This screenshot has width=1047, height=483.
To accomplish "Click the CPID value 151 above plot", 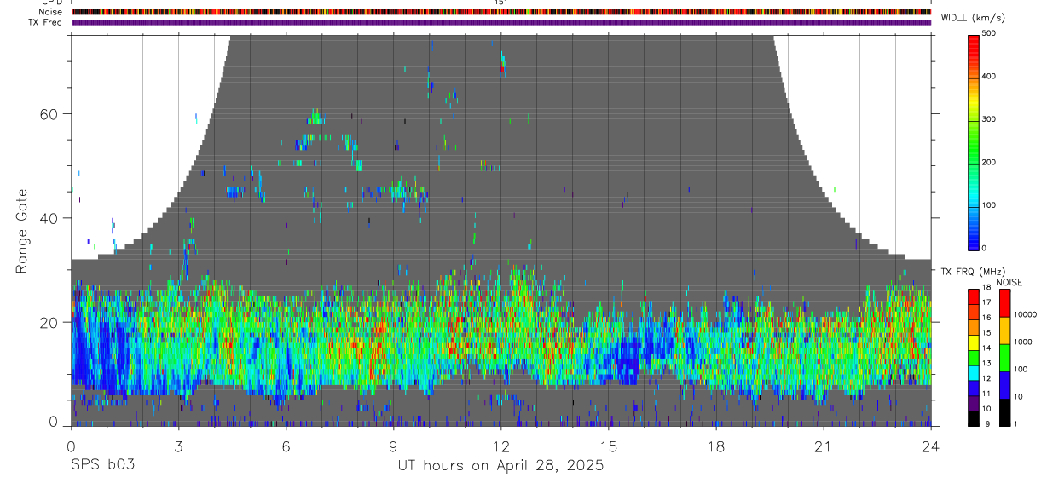I will coord(500,3).
